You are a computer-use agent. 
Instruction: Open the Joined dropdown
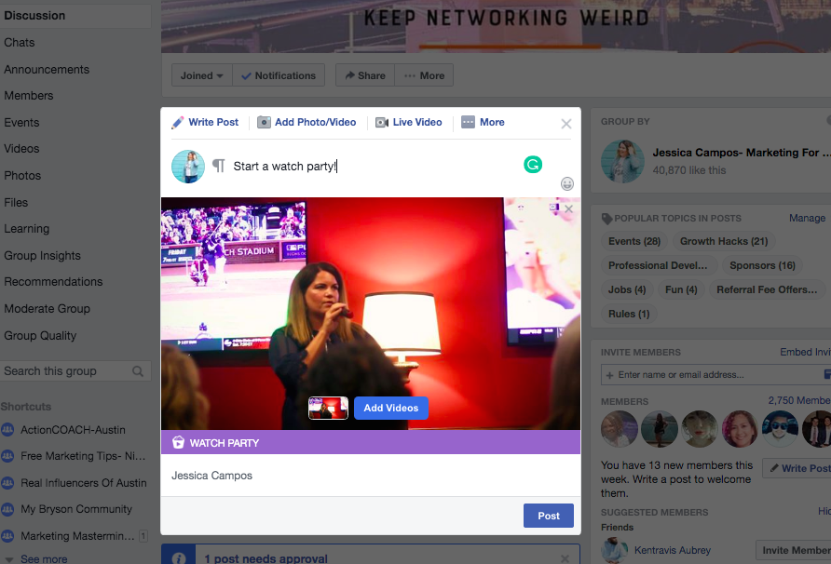pyautogui.click(x=202, y=75)
